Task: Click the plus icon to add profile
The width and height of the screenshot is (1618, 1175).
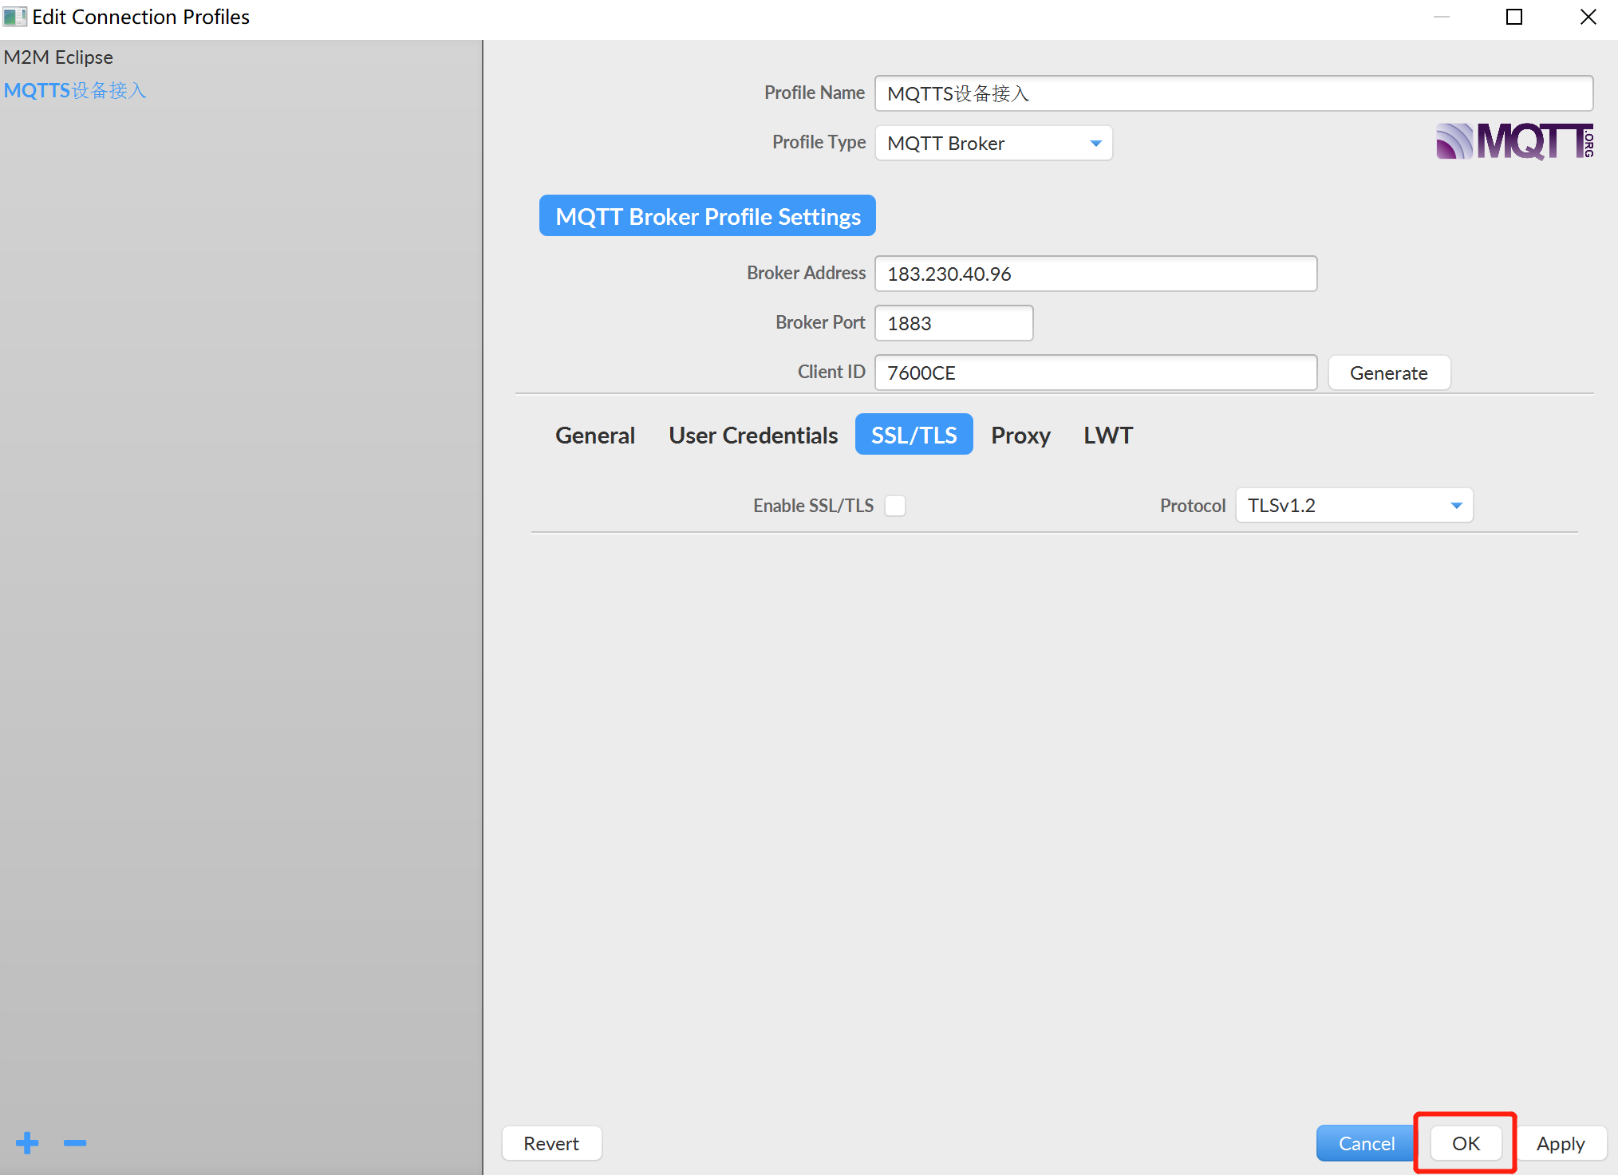Action: click(27, 1142)
